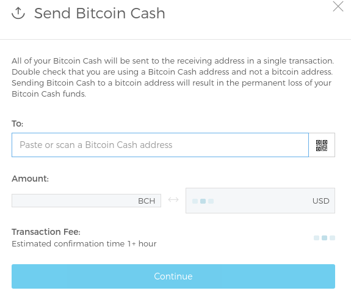Click the estimated confirmation time text

pos(84,244)
